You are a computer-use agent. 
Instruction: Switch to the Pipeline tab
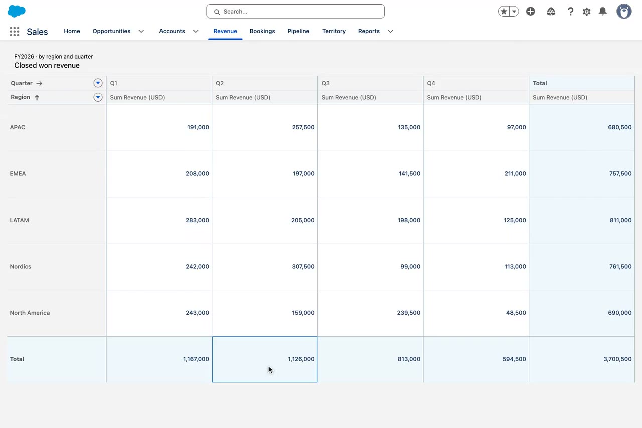tap(298, 31)
